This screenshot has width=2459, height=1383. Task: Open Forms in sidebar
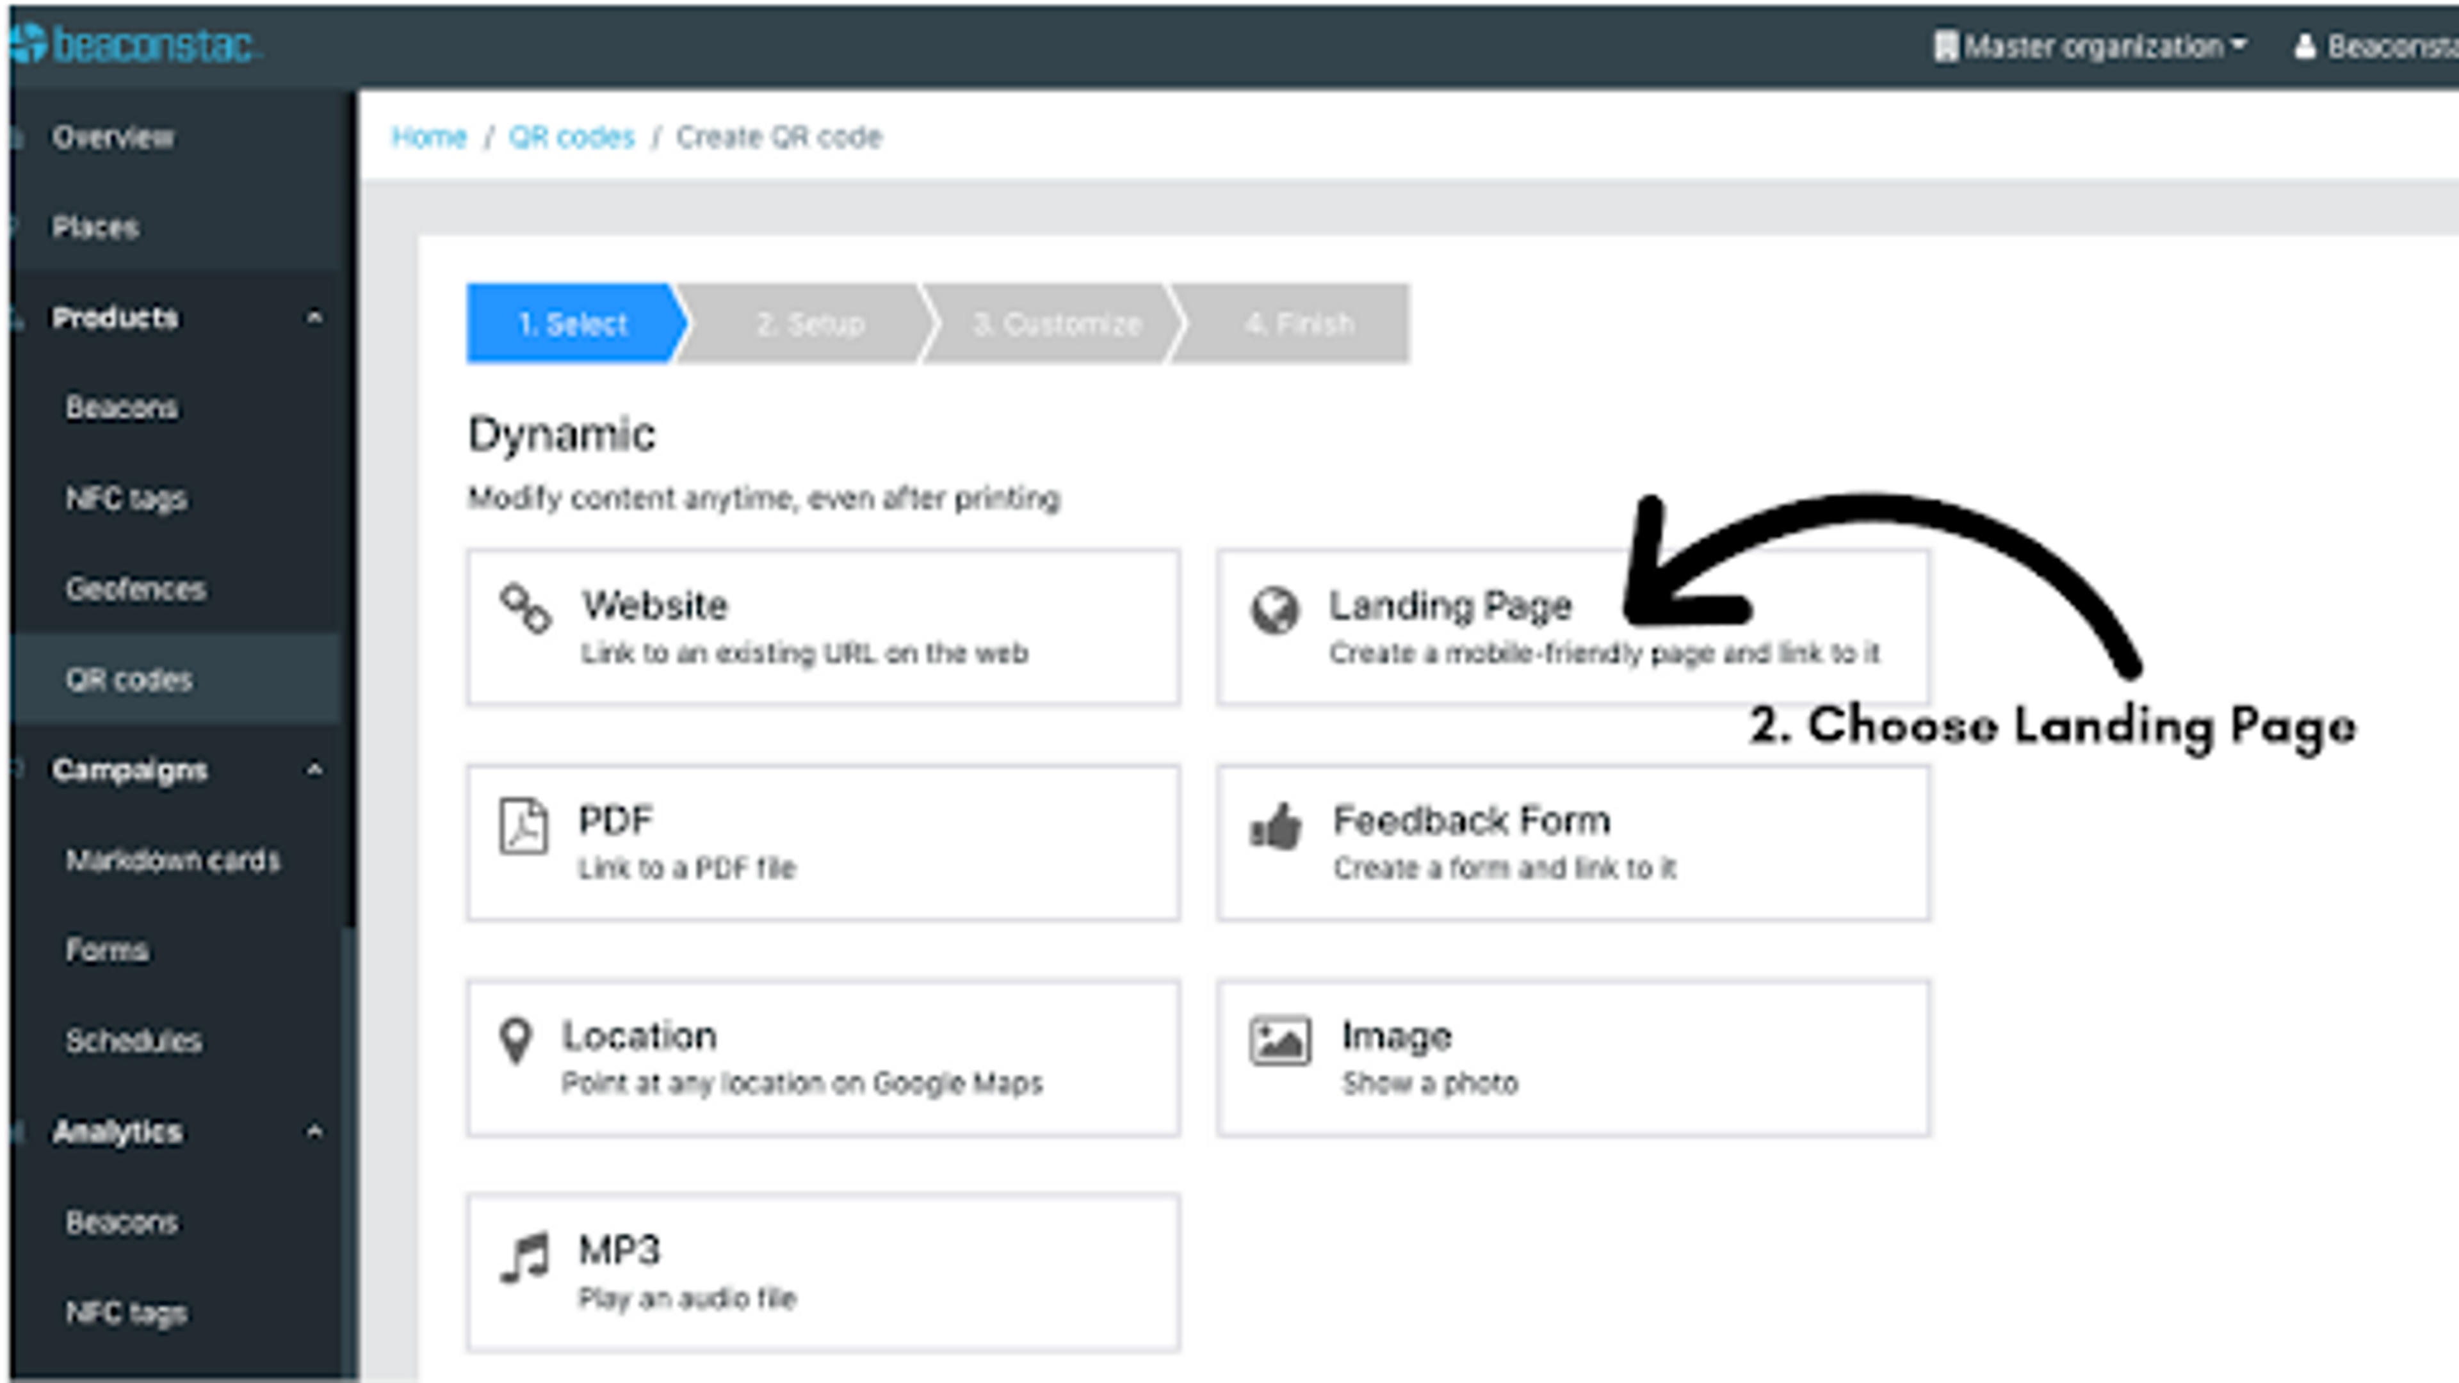[x=107, y=951]
